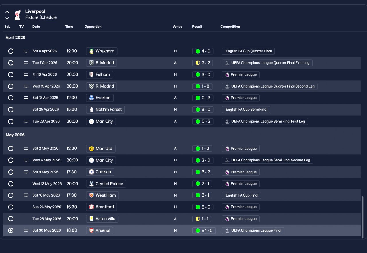Sort by Competition column header
The width and height of the screenshot is (367, 253).
[230, 27]
